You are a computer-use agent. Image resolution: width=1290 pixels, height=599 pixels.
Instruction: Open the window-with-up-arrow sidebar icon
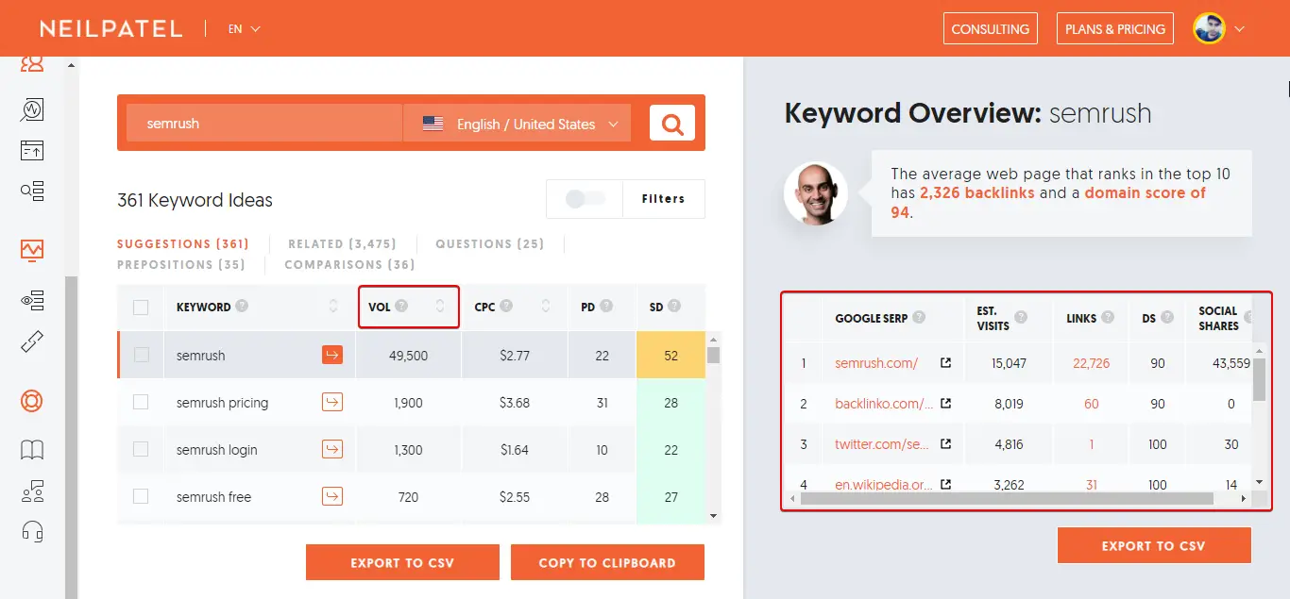click(x=32, y=151)
